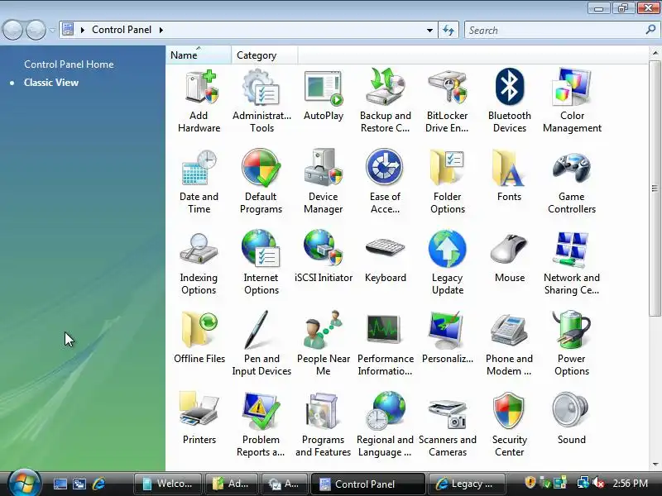Image resolution: width=662 pixels, height=496 pixels.
Task: Expand the arrow after Control Panel breadcrumb
Action: click(x=161, y=30)
